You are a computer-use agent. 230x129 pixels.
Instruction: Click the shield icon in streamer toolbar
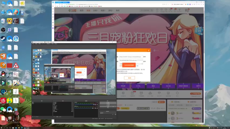tap(123, 93)
